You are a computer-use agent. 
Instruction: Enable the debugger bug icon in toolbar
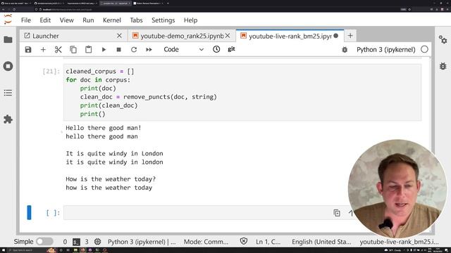click(345, 50)
